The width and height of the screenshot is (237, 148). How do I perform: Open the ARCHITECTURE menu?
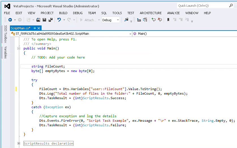click(x=150, y=13)
